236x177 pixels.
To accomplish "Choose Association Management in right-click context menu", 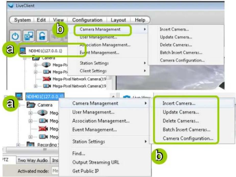I will point(105,121).
